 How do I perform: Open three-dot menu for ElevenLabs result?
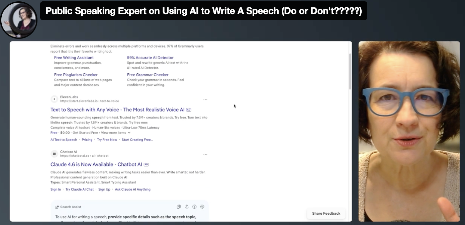[x=205, y=99]
